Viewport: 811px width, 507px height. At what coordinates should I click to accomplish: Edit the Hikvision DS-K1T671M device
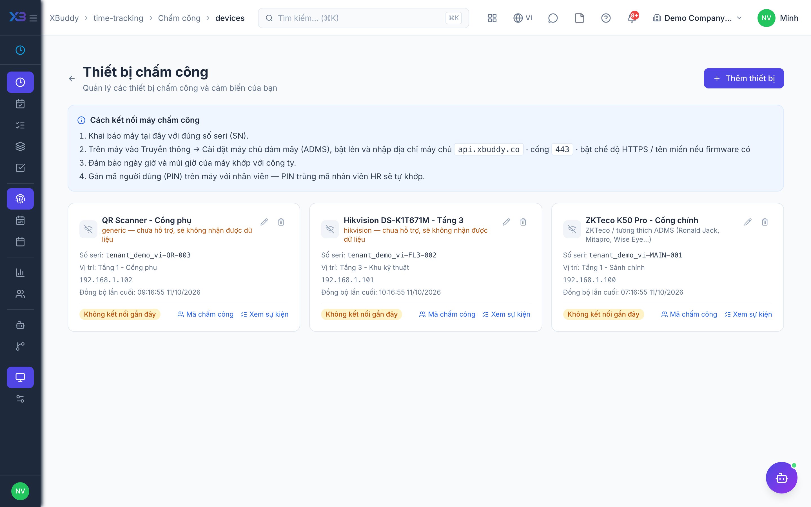(506, 222)
